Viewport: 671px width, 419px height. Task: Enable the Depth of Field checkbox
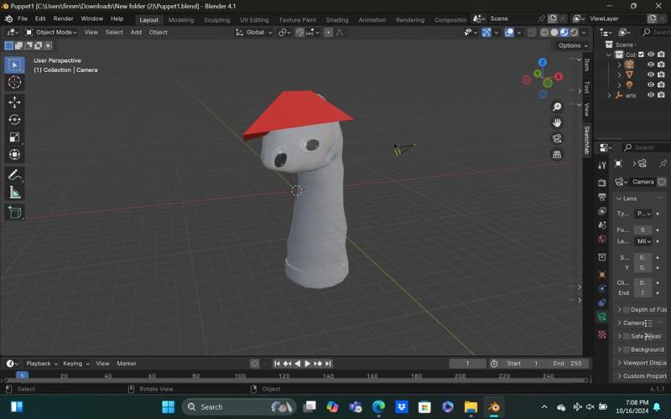pyautogui.click(x=626, y=310)
